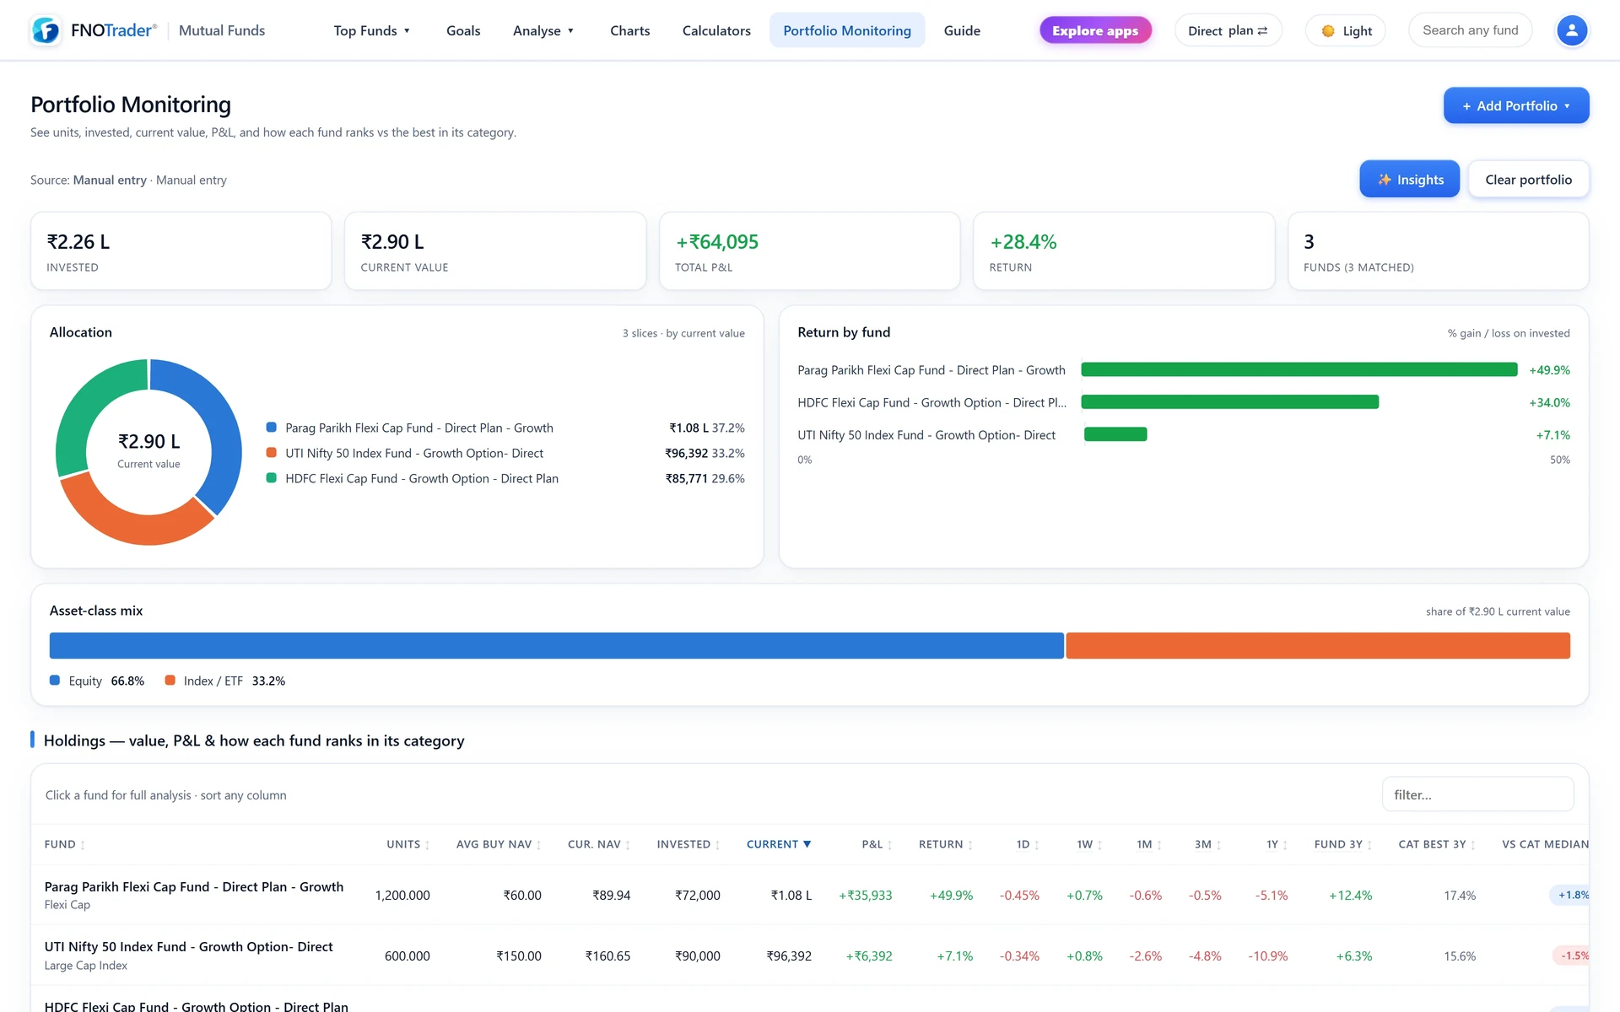Image resolution: width=1620 pixels, height=1012 pixels.
Task: Open the Guide menu item
Action: coord(962,30)
